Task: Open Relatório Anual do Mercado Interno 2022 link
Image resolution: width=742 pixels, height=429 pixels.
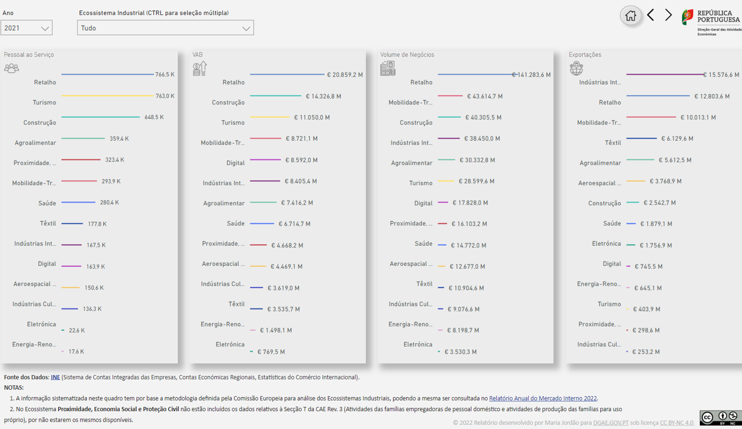Action: coord(543,399)
